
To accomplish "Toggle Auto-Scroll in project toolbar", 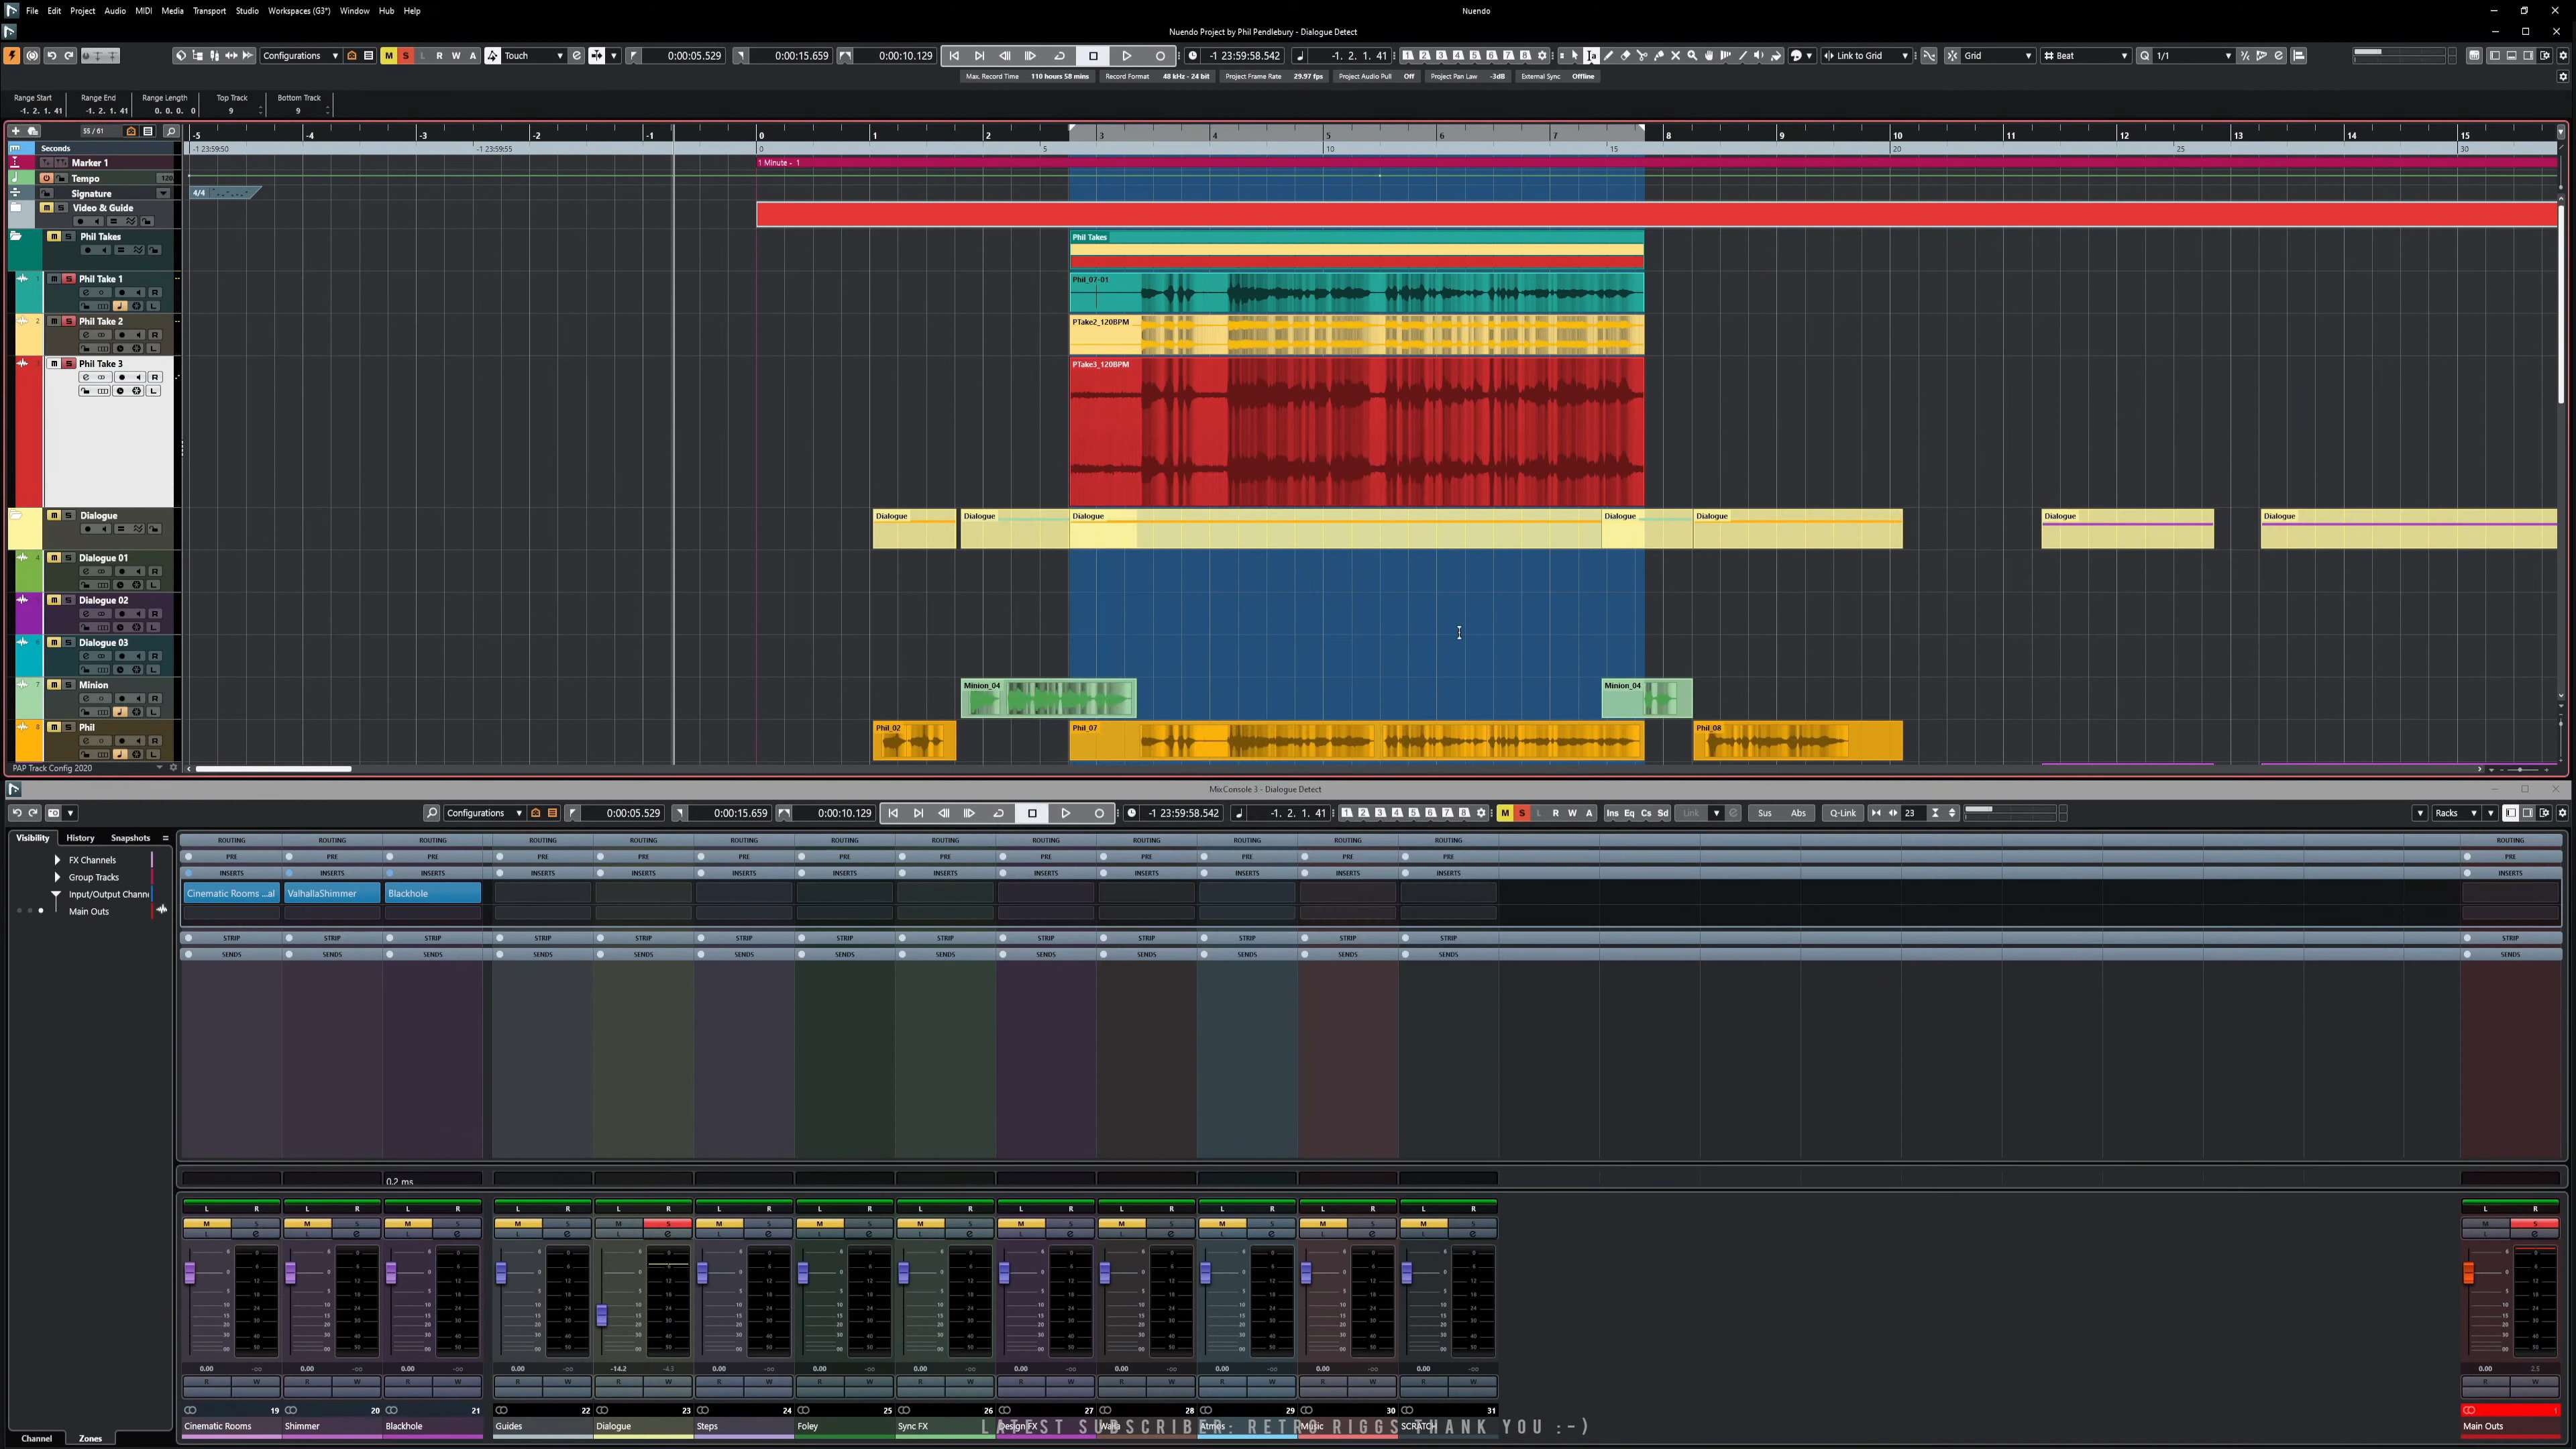I will 597,56.
